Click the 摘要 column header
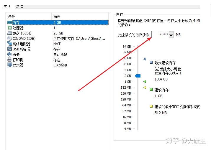Viewport: 211px width, 150px height. pyautogui.click(x=57, y=17)
